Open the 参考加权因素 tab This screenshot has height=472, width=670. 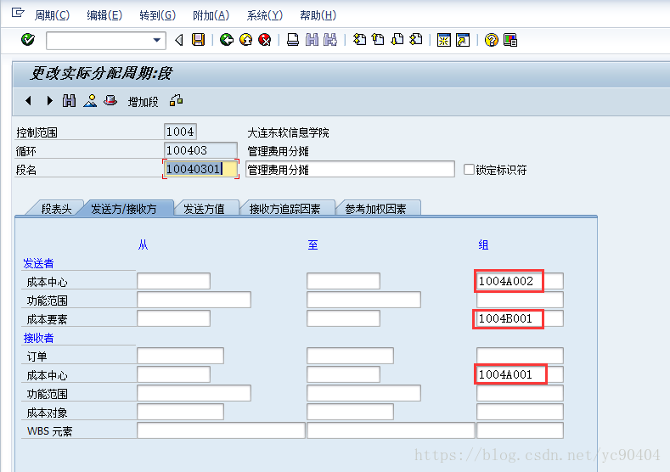coord(375,209)
